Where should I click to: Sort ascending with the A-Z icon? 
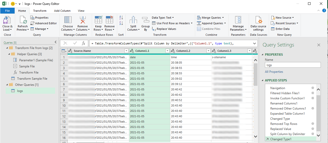[121, 18]
